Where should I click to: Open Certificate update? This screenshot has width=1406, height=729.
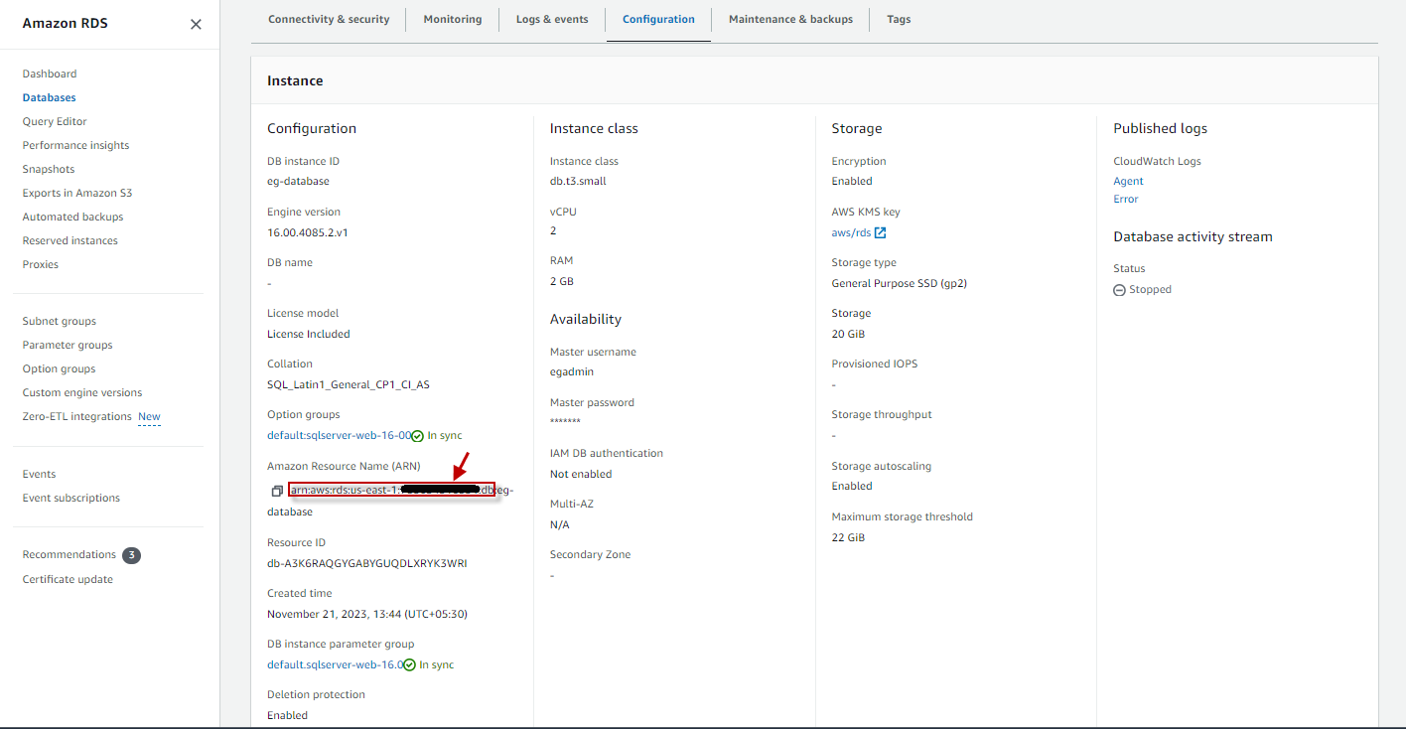pyautogui.click(x=68, y=579)
